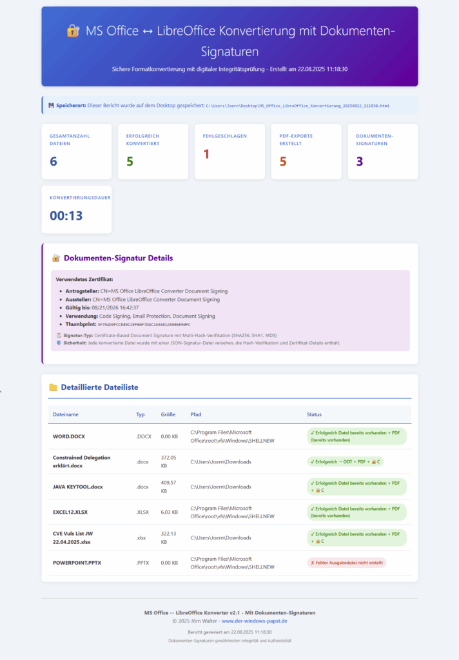Click the lock icon in the header title
The image size is (459, 660).
(x=72, y=31)
